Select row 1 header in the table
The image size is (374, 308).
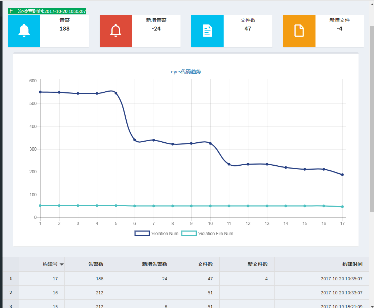(11, 278)
